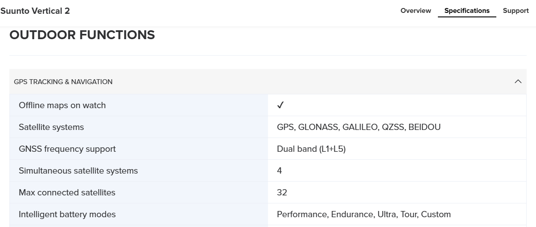Select the Max connected satellites label
Screen dimensions: 536x227
67,193
